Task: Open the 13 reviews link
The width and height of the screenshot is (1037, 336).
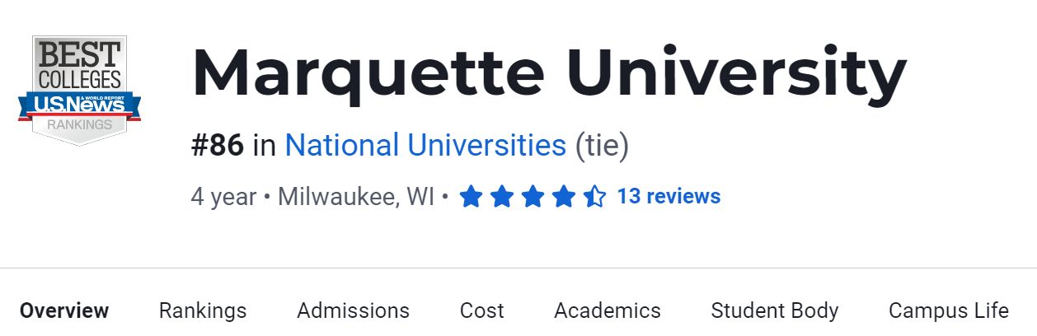Action: (669, 196)
